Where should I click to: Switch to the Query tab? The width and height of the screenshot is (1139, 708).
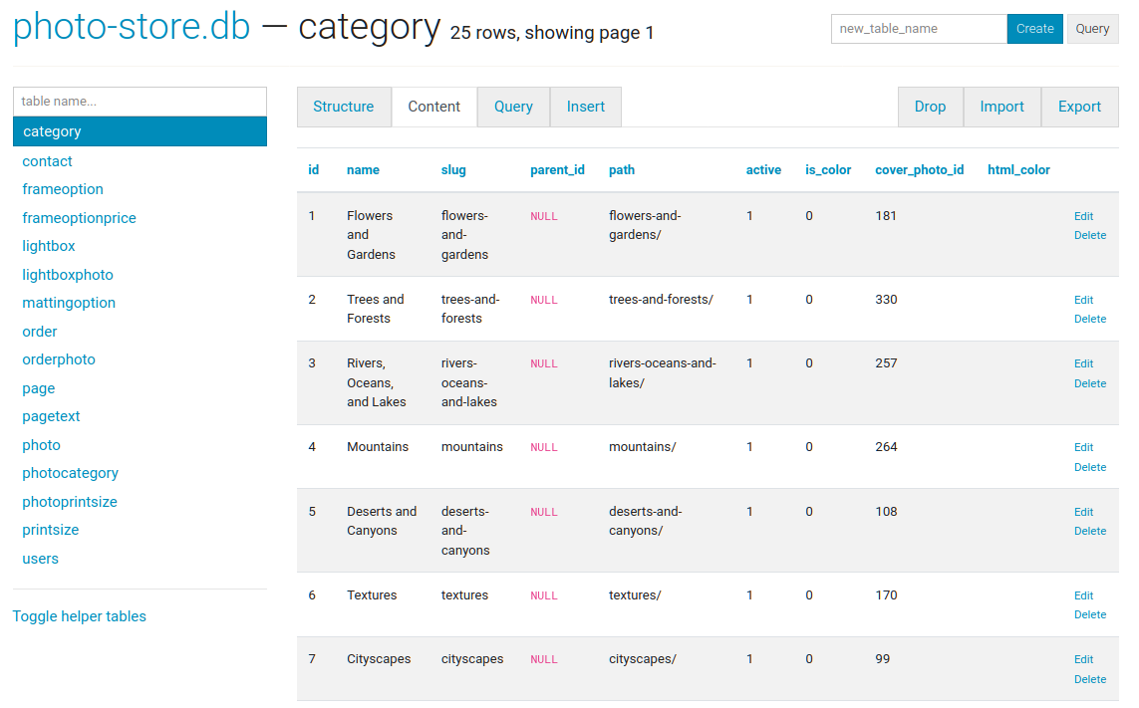tap(513, 107)
